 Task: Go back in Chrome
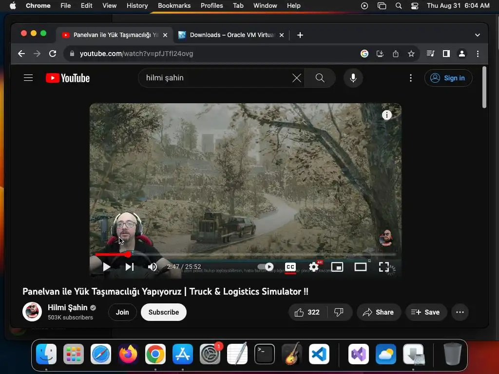click(21, 54)
